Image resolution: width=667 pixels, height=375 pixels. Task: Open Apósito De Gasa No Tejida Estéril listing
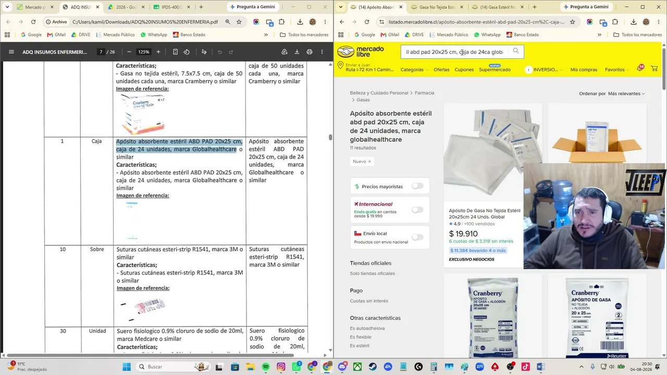coord(485,214)
